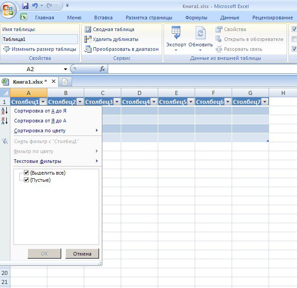Click the Undo arrow icon
The width and height of the screenshot is (297, 288).
(x=35, y=6)
